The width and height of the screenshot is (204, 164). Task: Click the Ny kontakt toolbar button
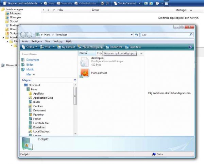(x=66, y=47)
